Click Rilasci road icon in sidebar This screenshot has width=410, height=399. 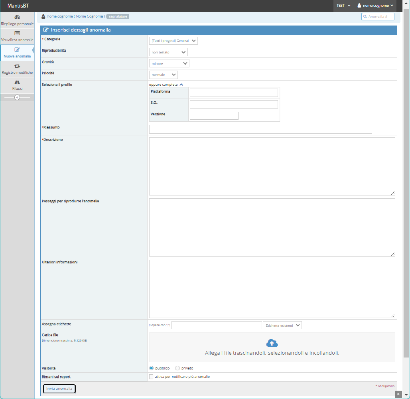(17, 82)
